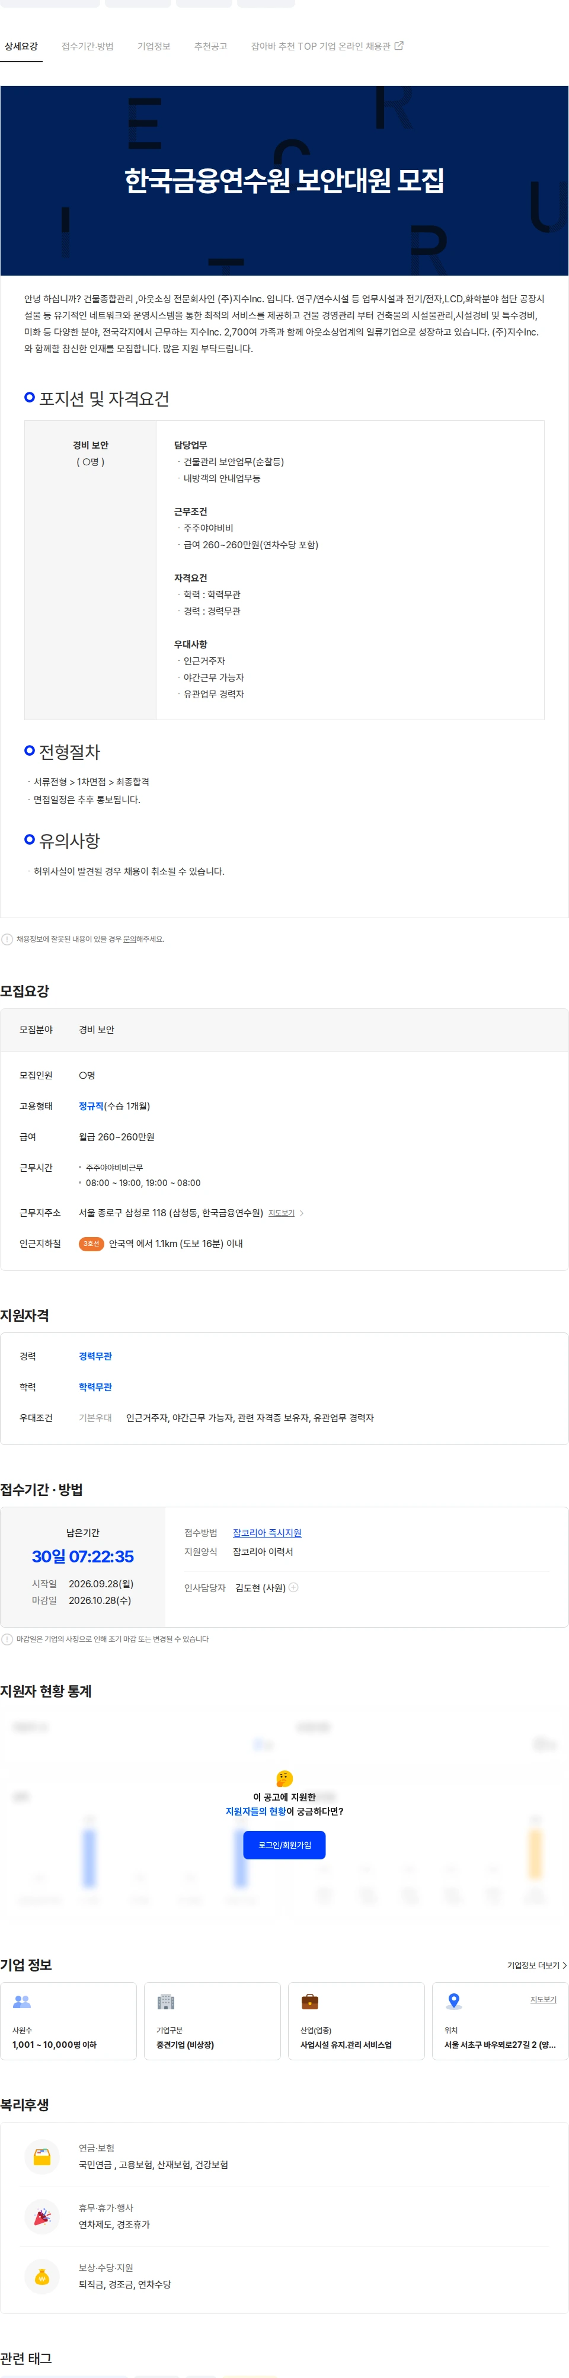Image resolution: width=569 pixels, height=2378 pixels.
Task: Click the 한국금융연수원 보안대원 모집 banner
Action: (x=284, y=181)
